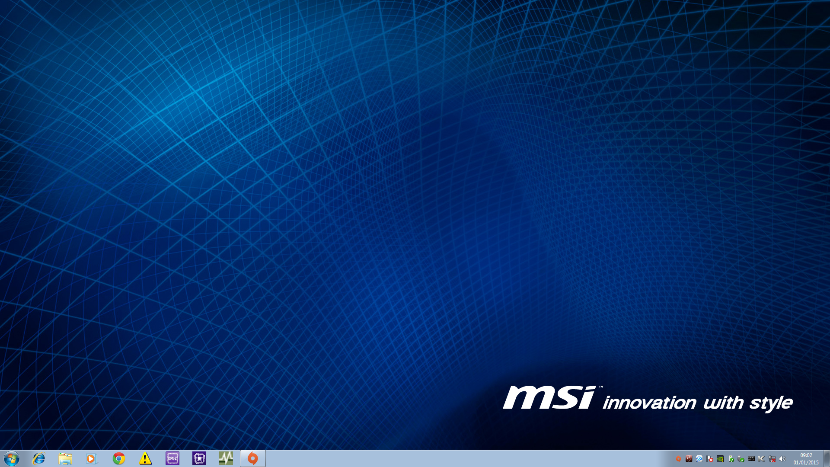Viewport: 830px width, 467px height.
Task: Open the purple processor chip application
Action: [199, 458]
